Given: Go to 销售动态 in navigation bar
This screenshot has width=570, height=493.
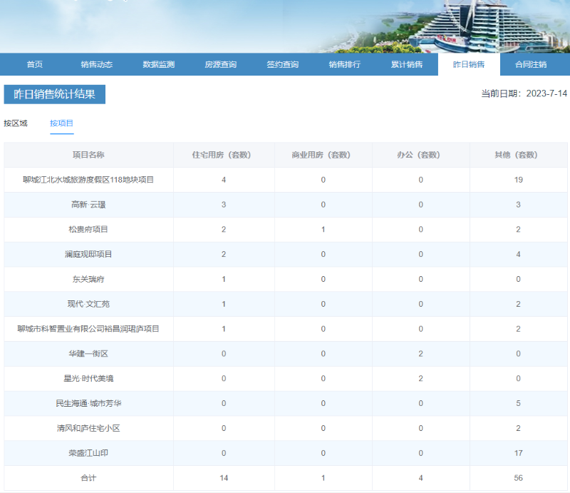Looking at the screenshot, I should point(96,64).
